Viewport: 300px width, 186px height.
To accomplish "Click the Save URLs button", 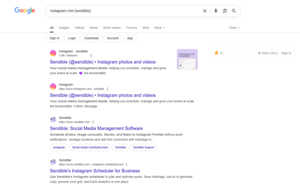I will point(268,53).
